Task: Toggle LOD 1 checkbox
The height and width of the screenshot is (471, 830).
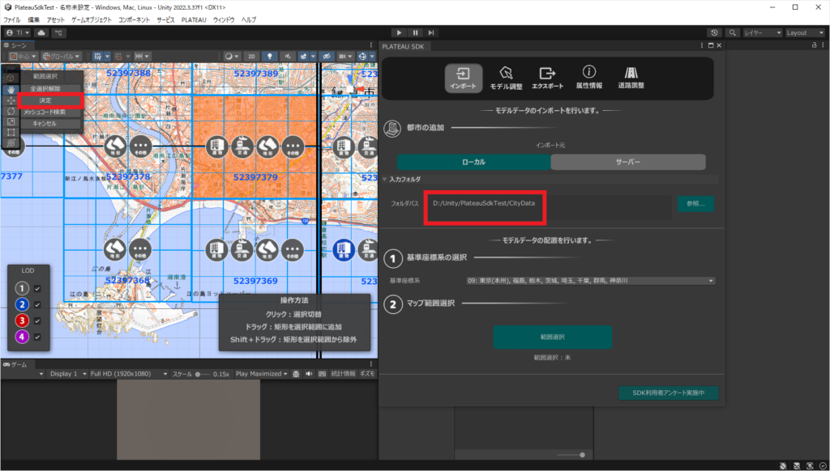Action: click(x=37, y=289)
